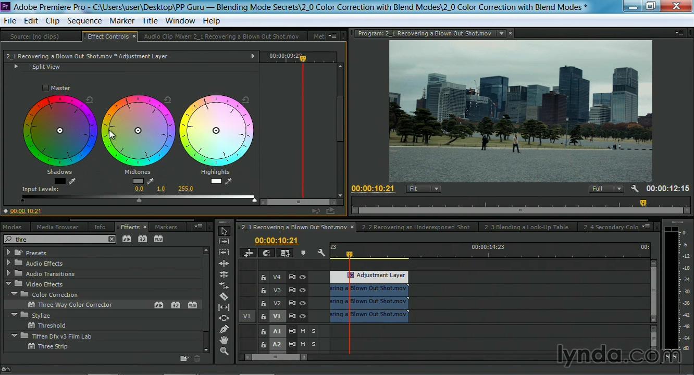Open timeline display settings wrench
This screenshot has width=694, height=375.
[321, 253]
